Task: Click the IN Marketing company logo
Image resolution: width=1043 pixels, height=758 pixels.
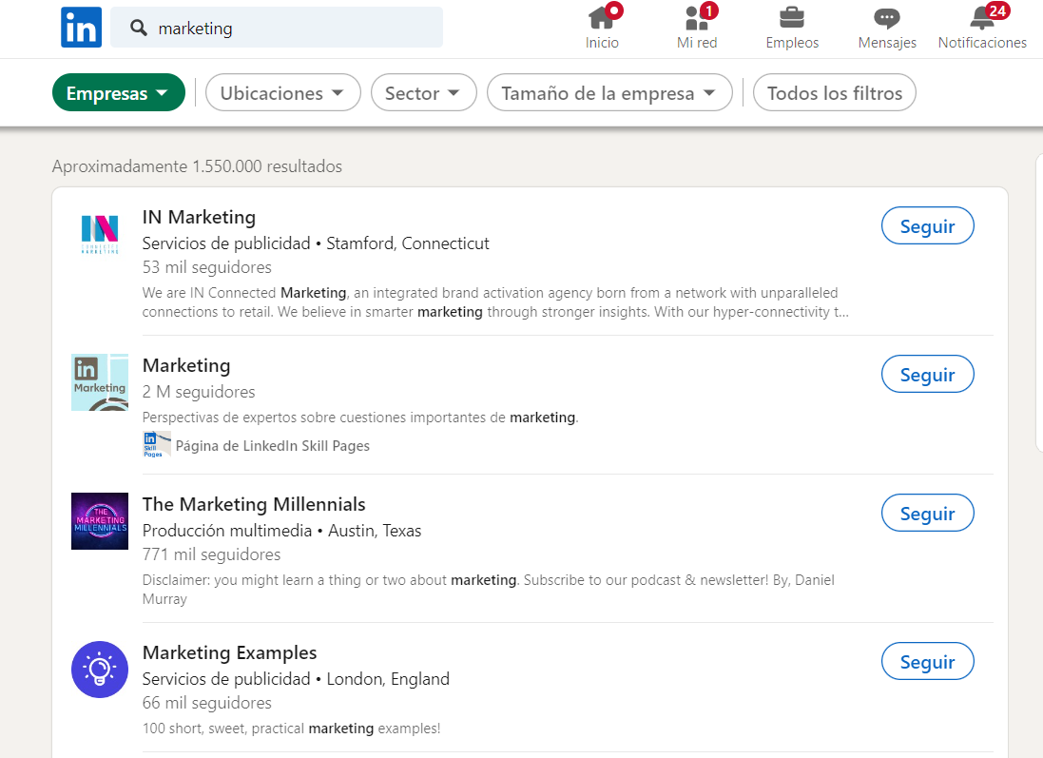Action: (x=100, y=234)
